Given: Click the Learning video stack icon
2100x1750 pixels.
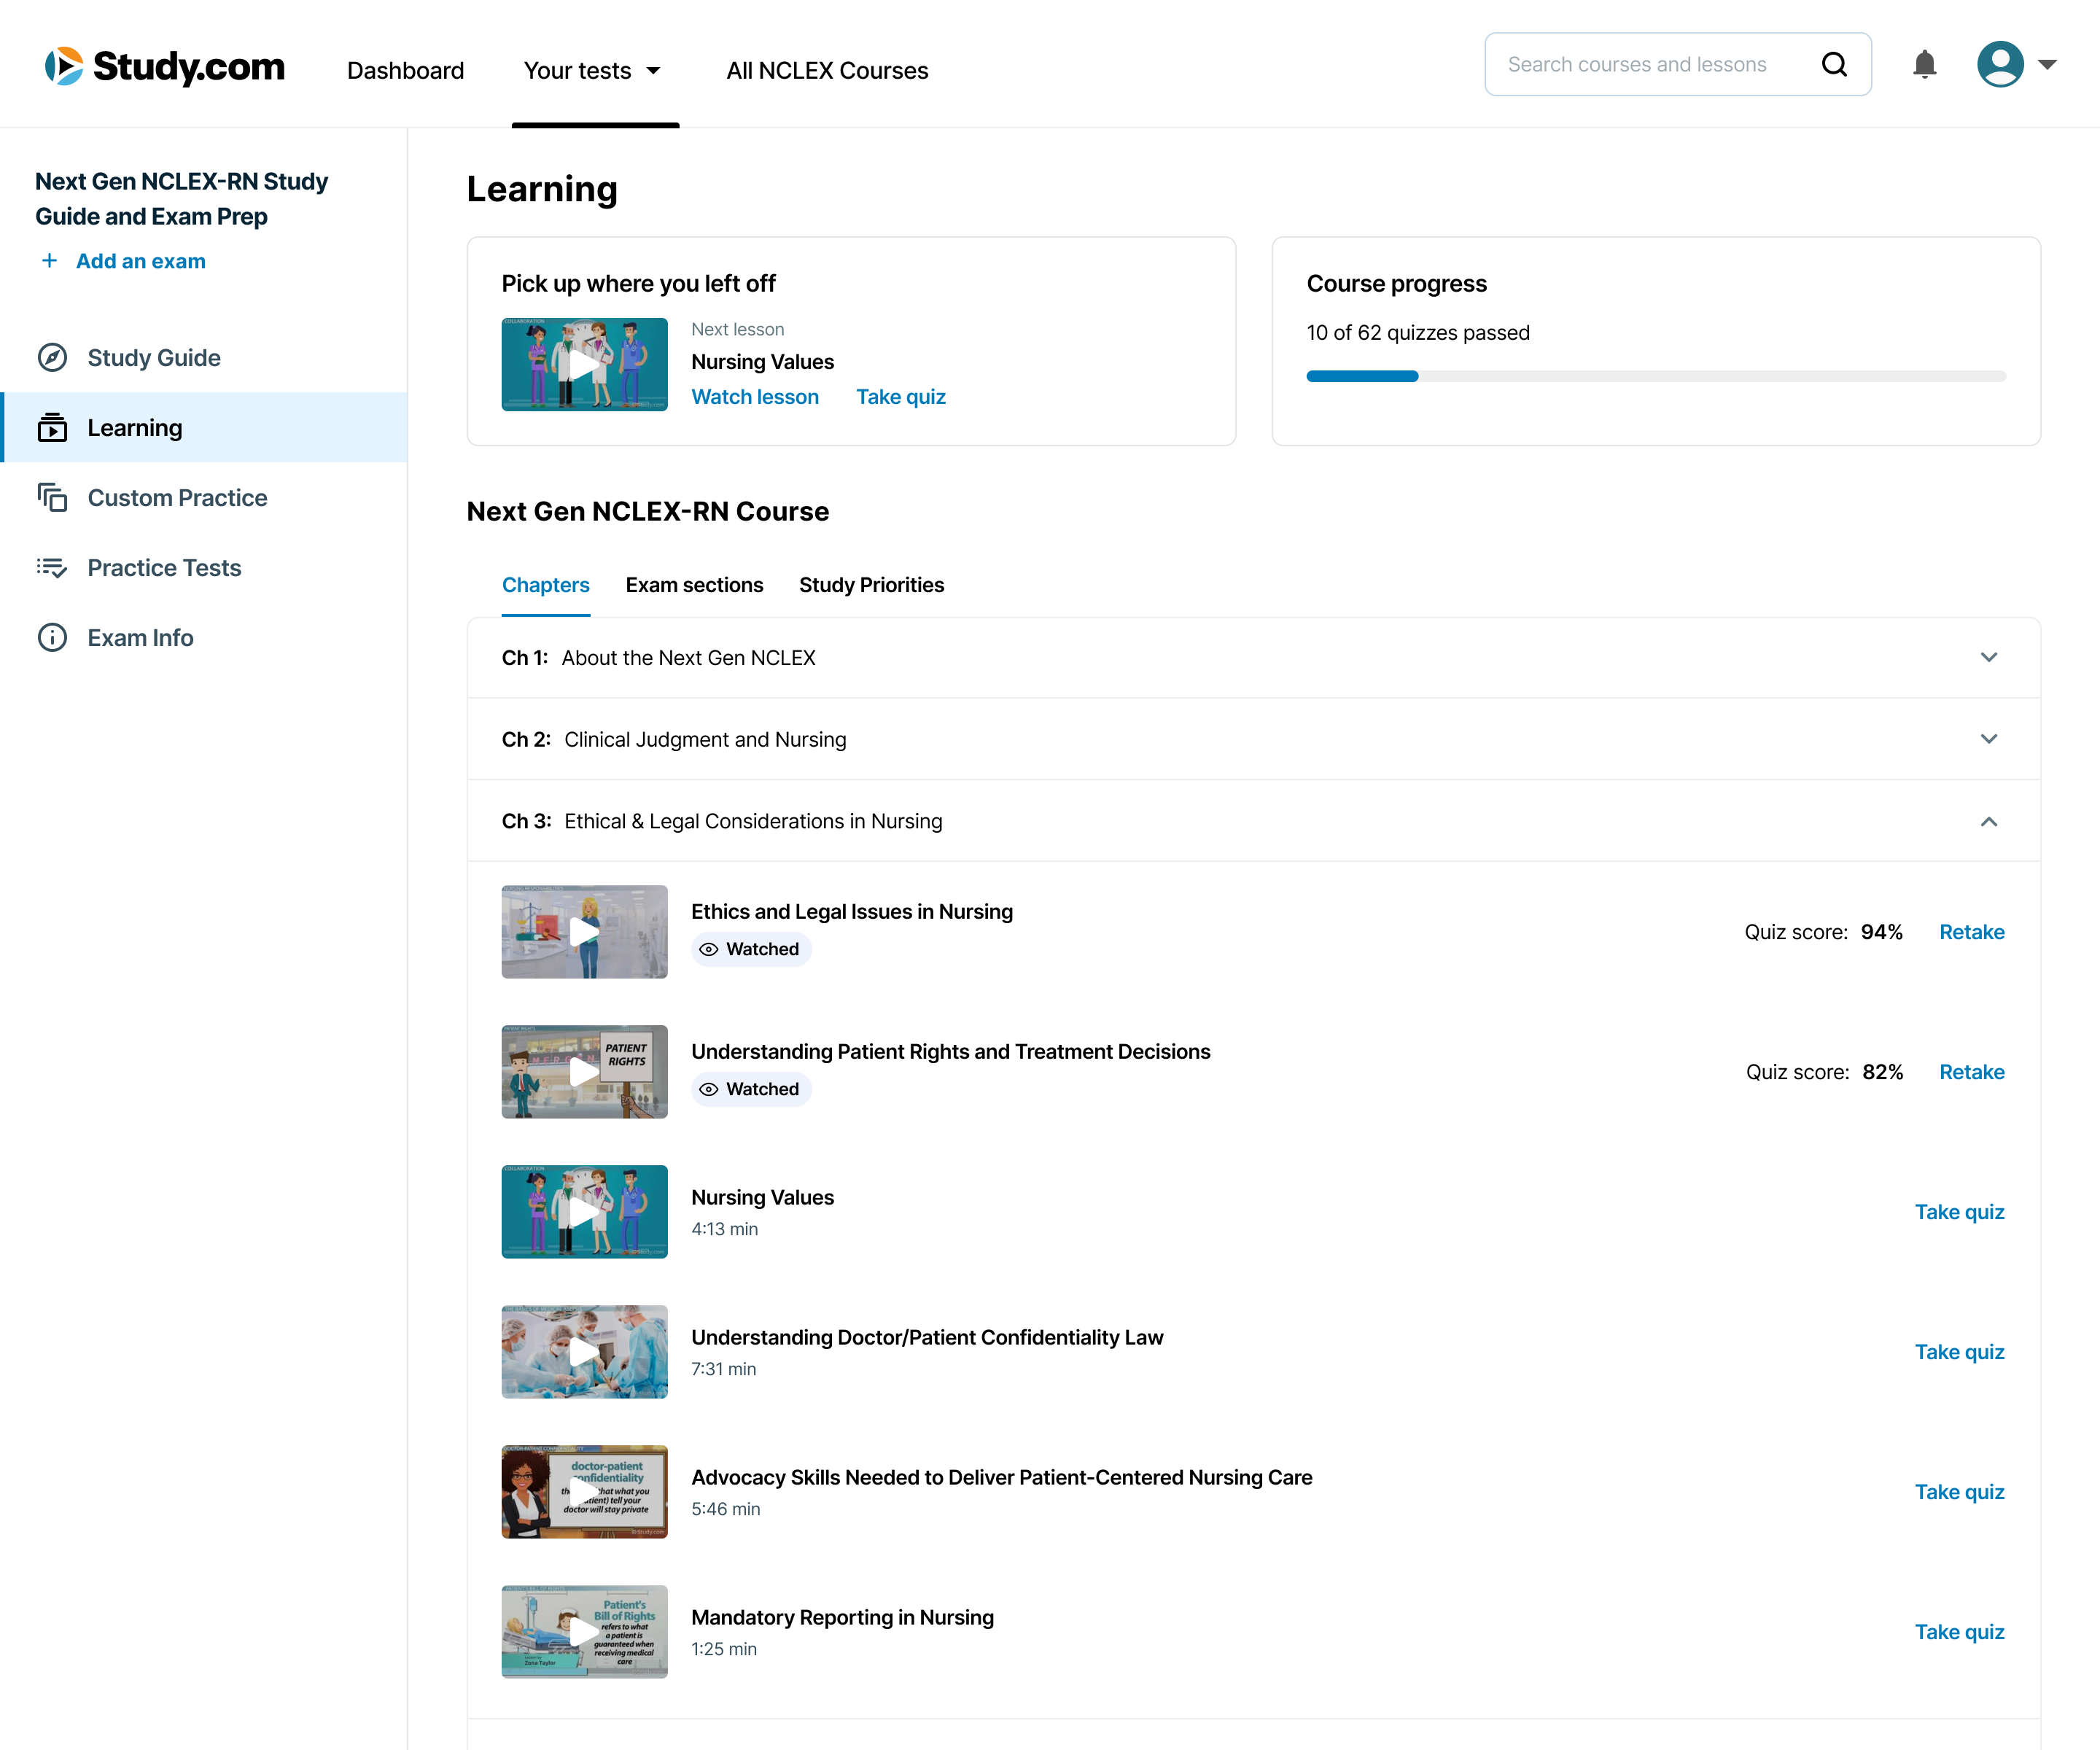Looking at the screenshot, I should click(x=52, y=428).
